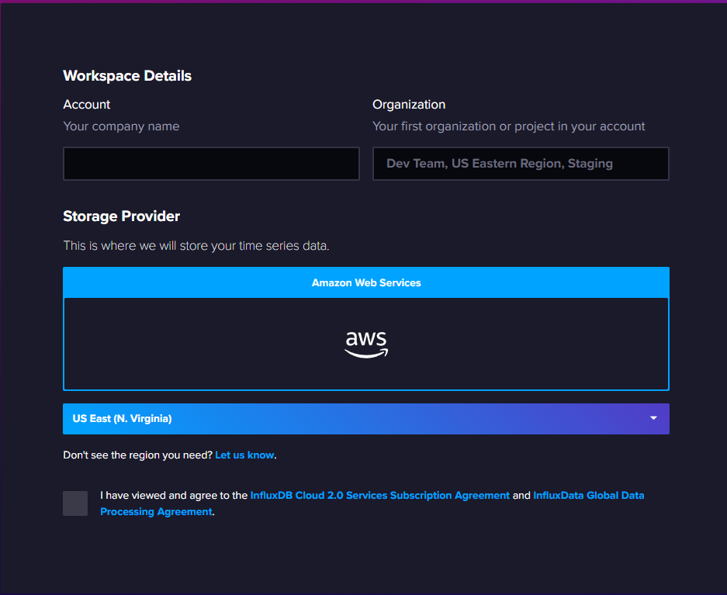Open the InfluxData Global Data Processing Agreement
This screenshot has width=727, height=595.
(588, 495)
